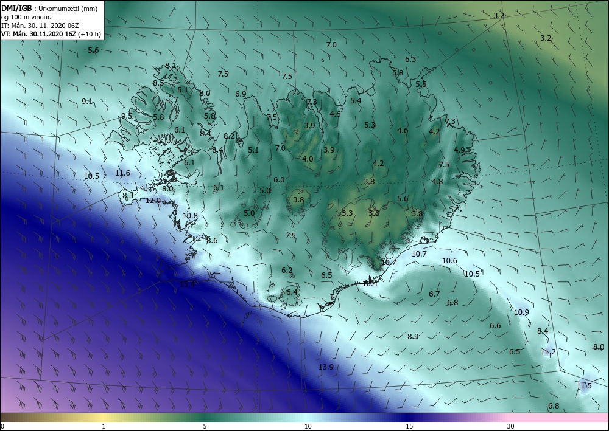
Task: Select the 5.4 map value
Action: pos(356,100)
